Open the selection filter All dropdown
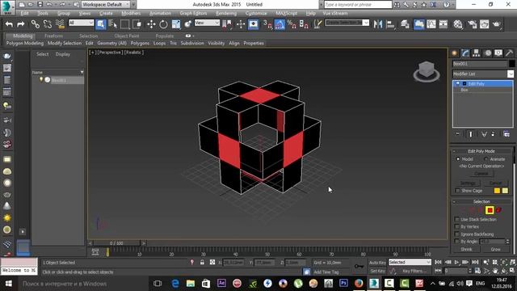Image resolution: width=517 pixels, height=291 pixels. [81, 23]
